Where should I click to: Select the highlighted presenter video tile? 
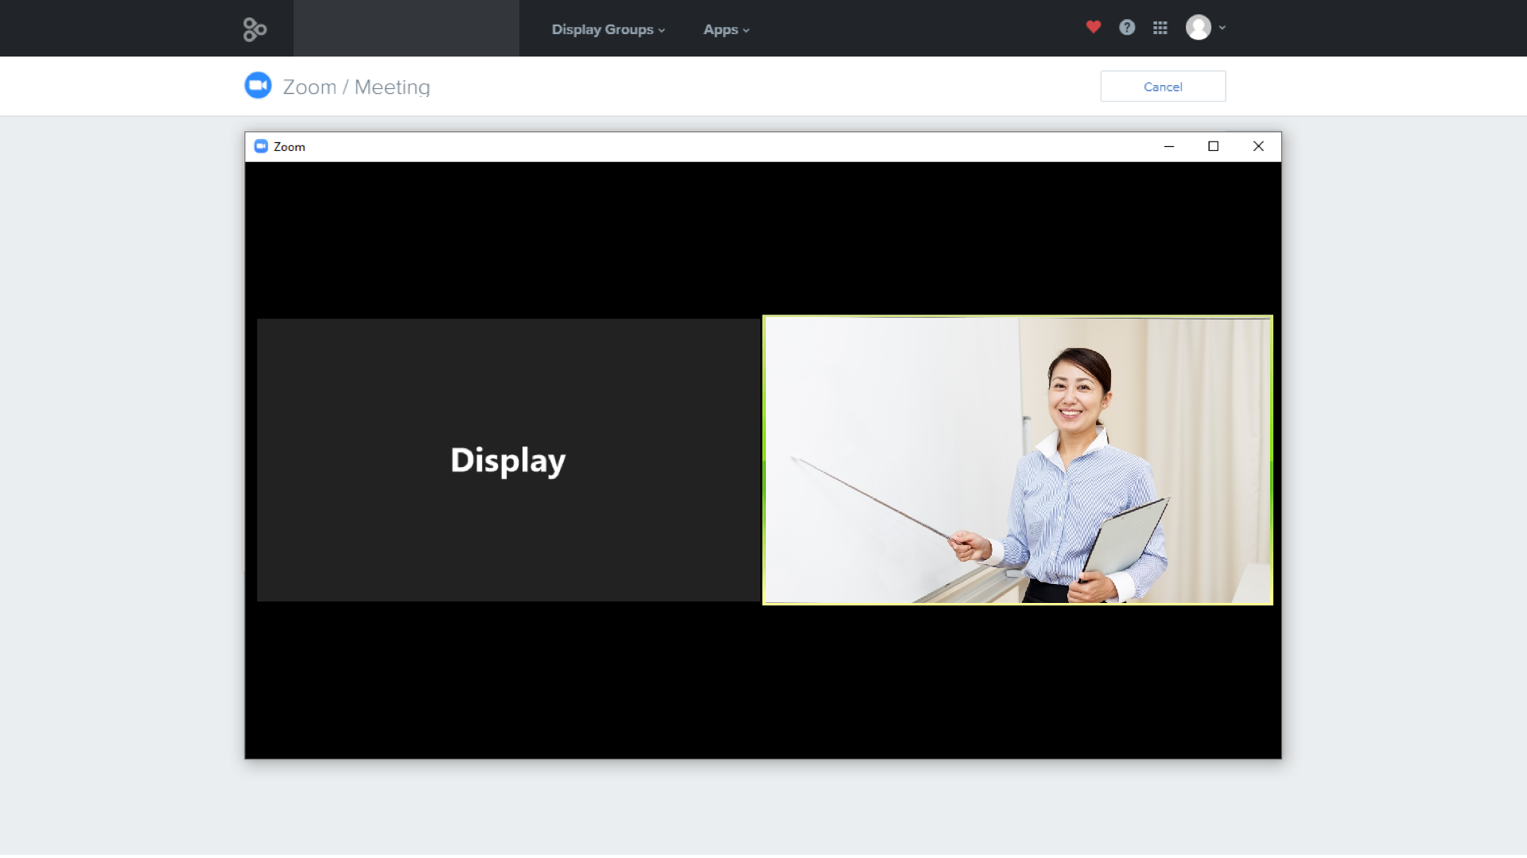point(1017,460)
